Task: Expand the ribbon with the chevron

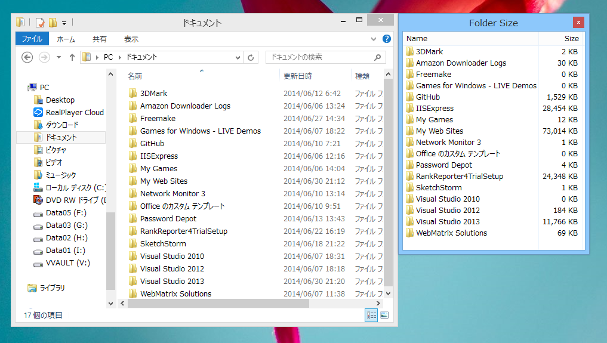Action: pyautogui.click(x=375, y=39)
